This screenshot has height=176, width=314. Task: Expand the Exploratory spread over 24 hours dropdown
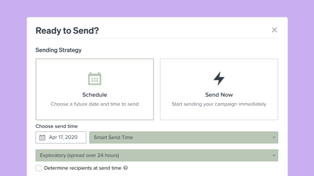click(157, 156)
